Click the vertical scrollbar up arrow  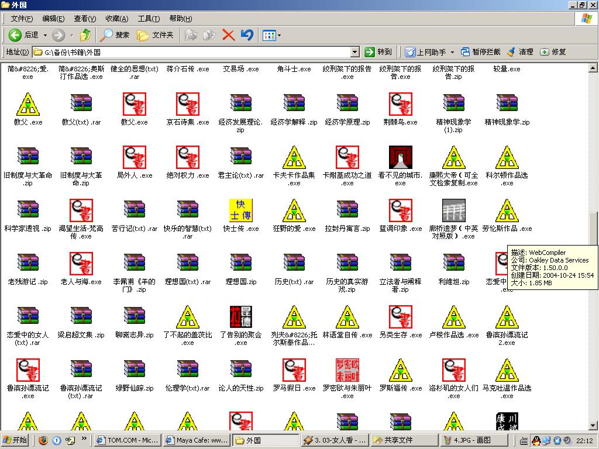tap(594, 68)
